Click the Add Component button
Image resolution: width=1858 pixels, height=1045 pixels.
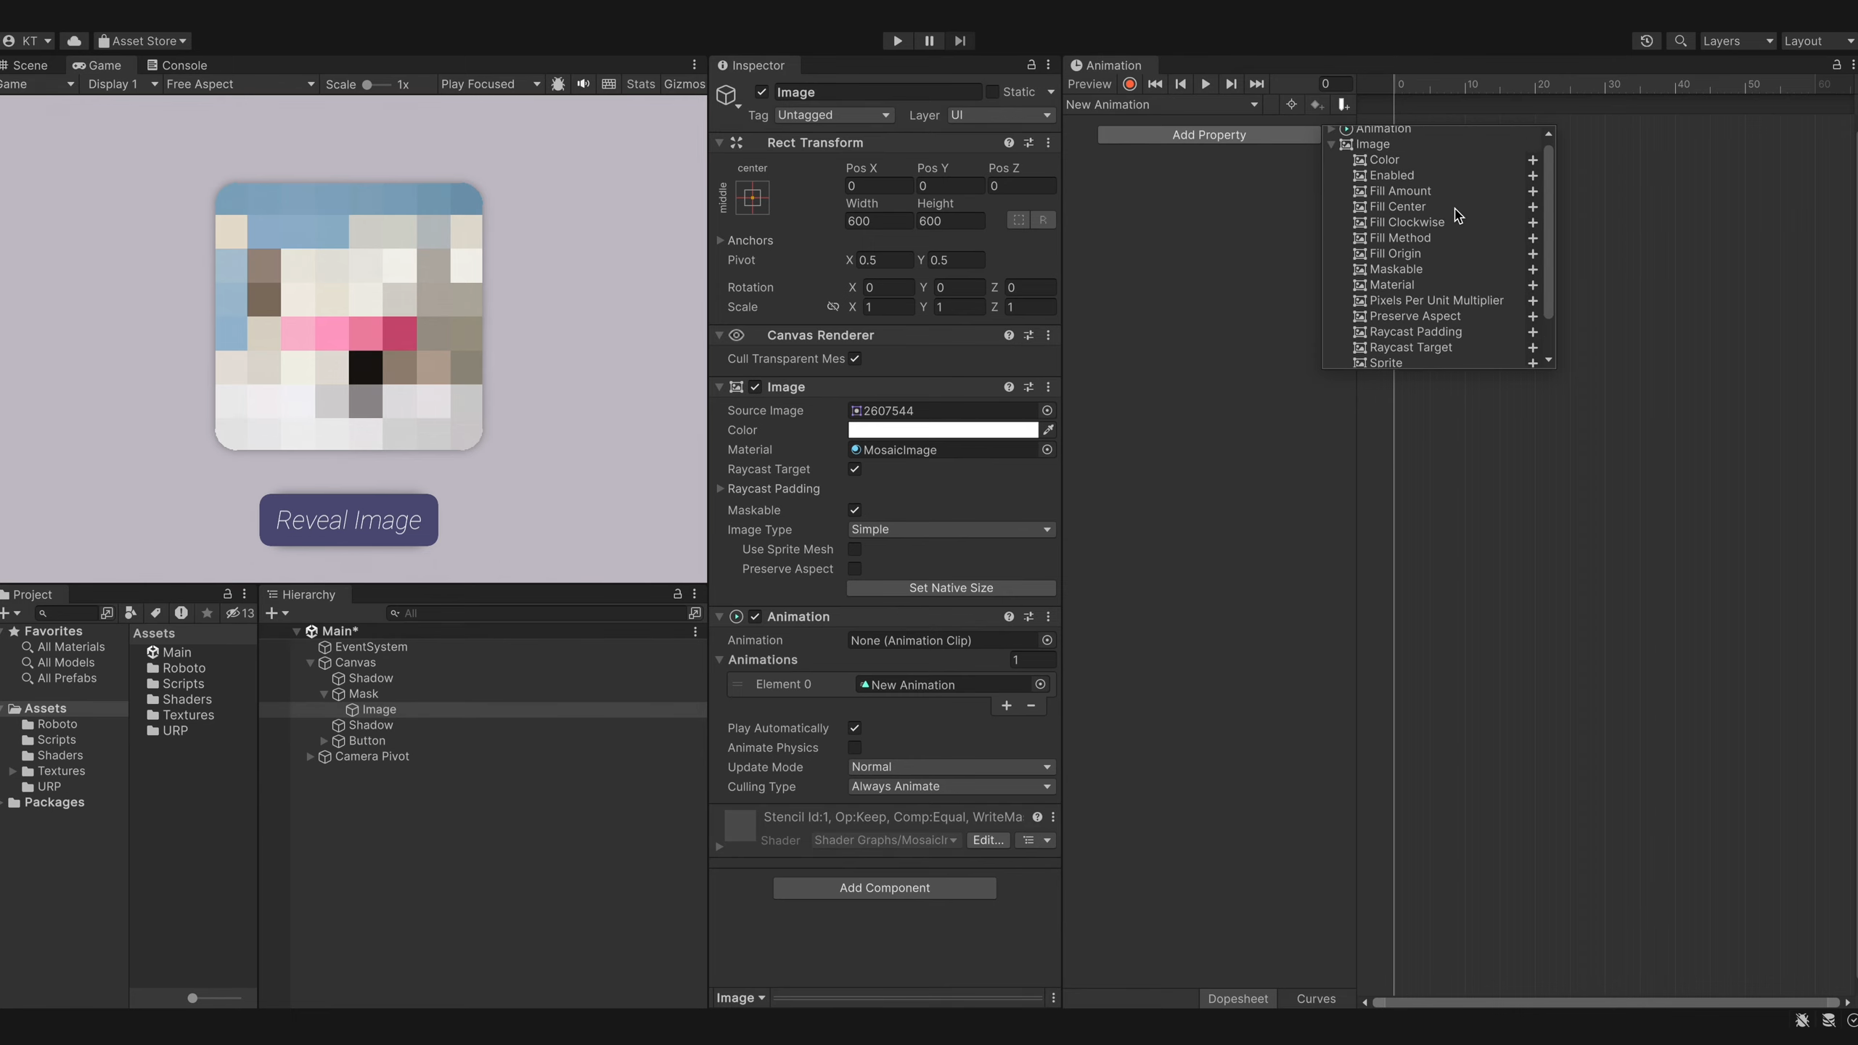point(884,888)
